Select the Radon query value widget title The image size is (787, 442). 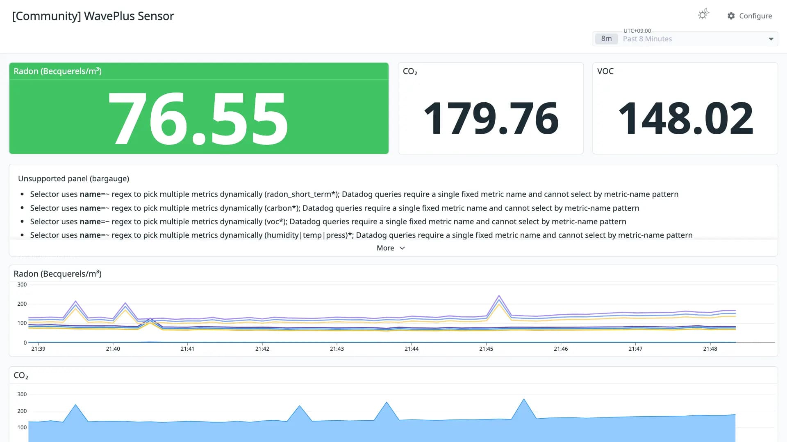pos(57,71)
